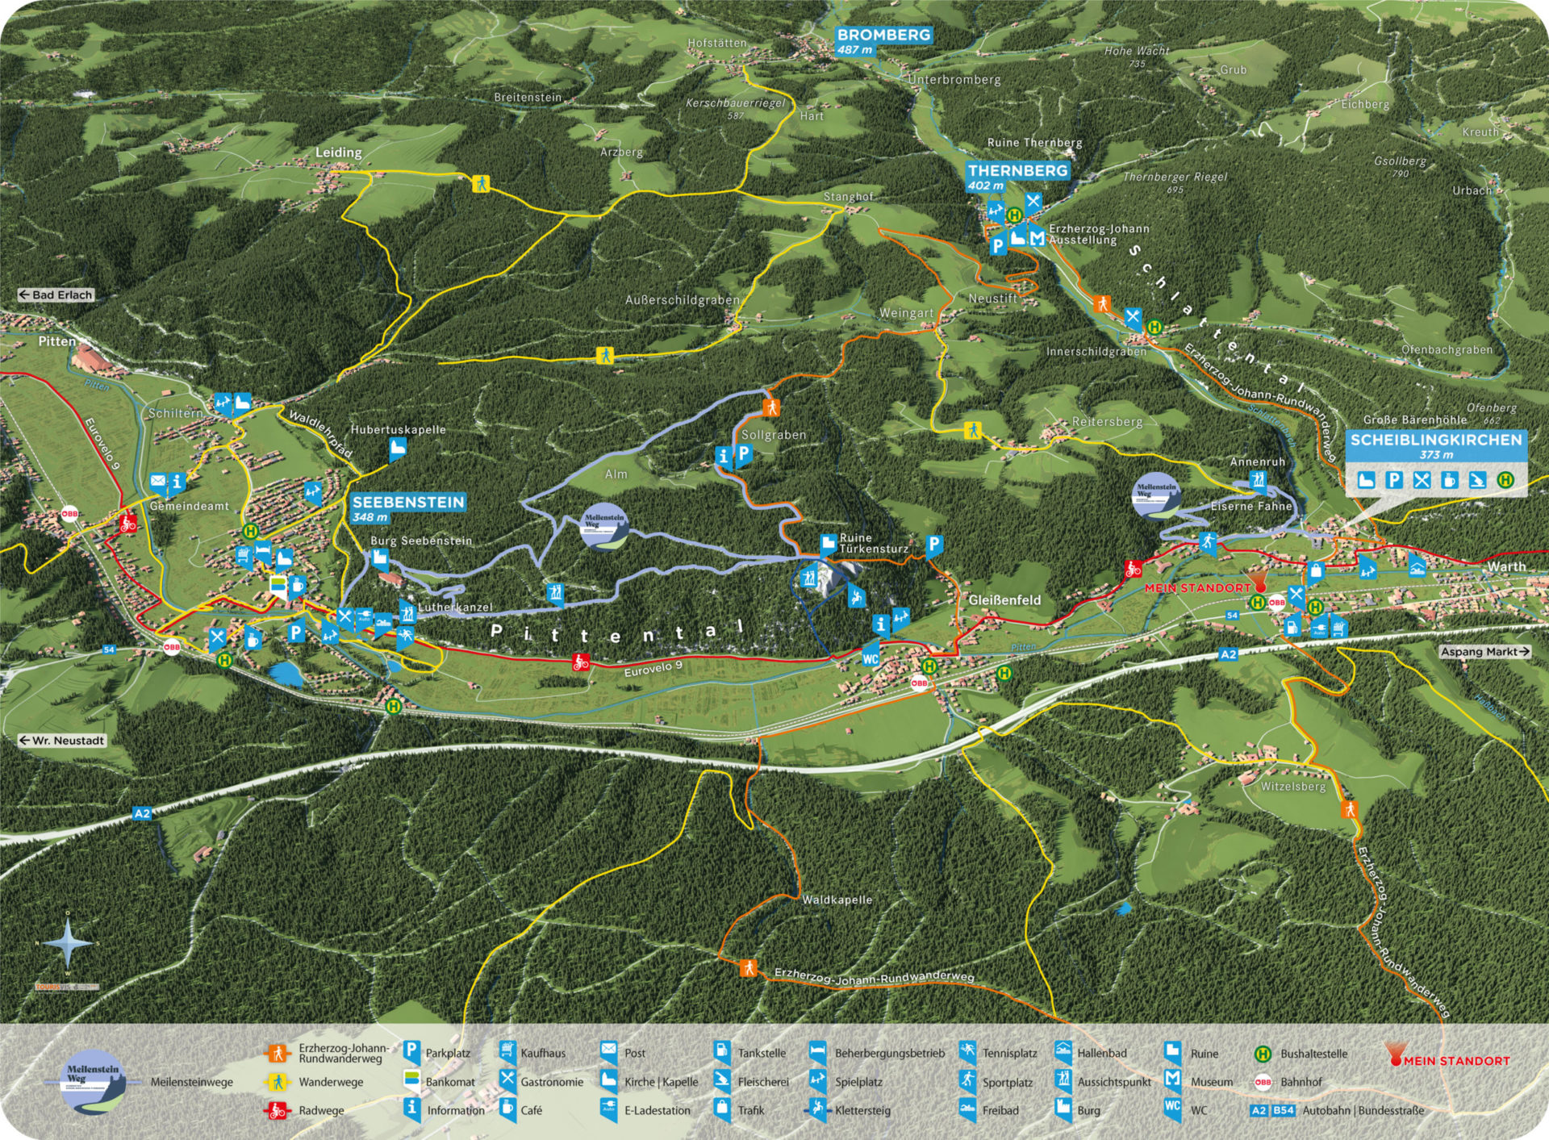
Task: Select the Beherbergungsbetrieb bed legend icon
Action: 818,1052
